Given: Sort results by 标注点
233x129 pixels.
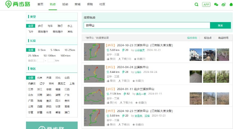Looking at the screenshot, I should (208, 38).
